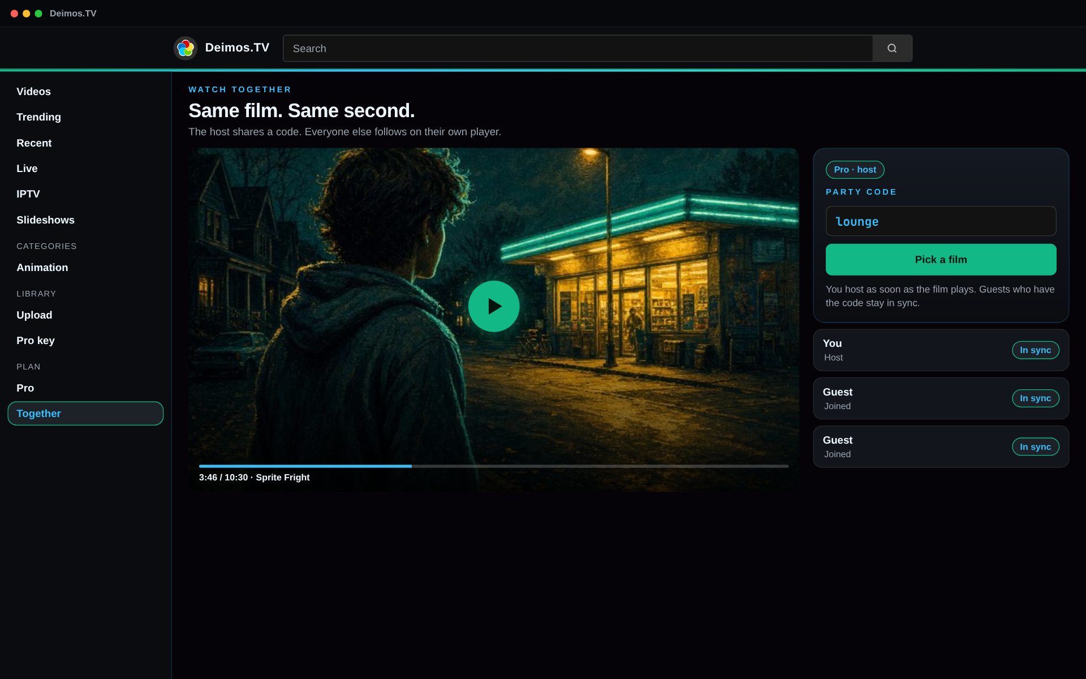Click the 3:46 / 10:30 · Sprite Fright label
Image resolution: width=1086 pixels, height=679 pixels.
(x=254, y=478)
